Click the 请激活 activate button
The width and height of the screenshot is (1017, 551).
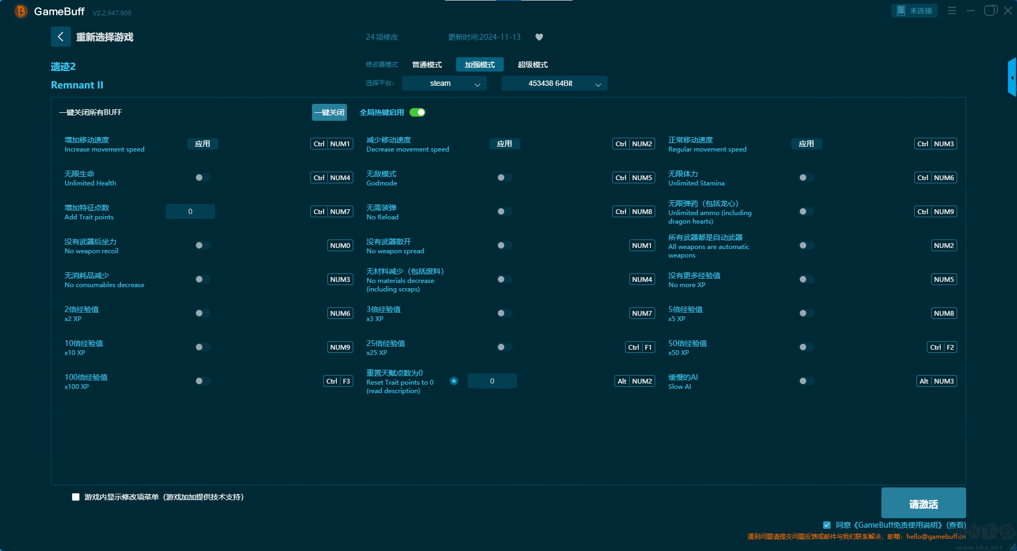click(x=923, y=503)
